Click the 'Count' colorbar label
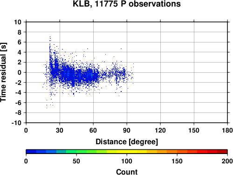The height and width of the screenshot is (175, 233). 127,172
